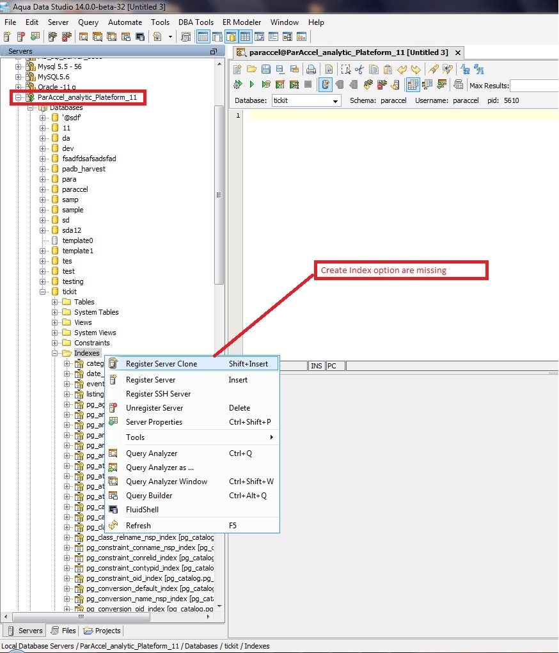This screenshot has width=559, height=653.
Task: Print the query using the printer icon
Action: click(x=311, y=70)
